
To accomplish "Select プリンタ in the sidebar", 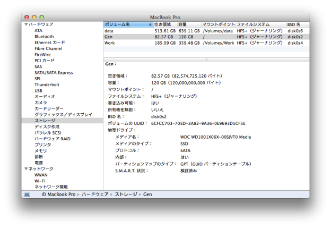I will point(43,145).
